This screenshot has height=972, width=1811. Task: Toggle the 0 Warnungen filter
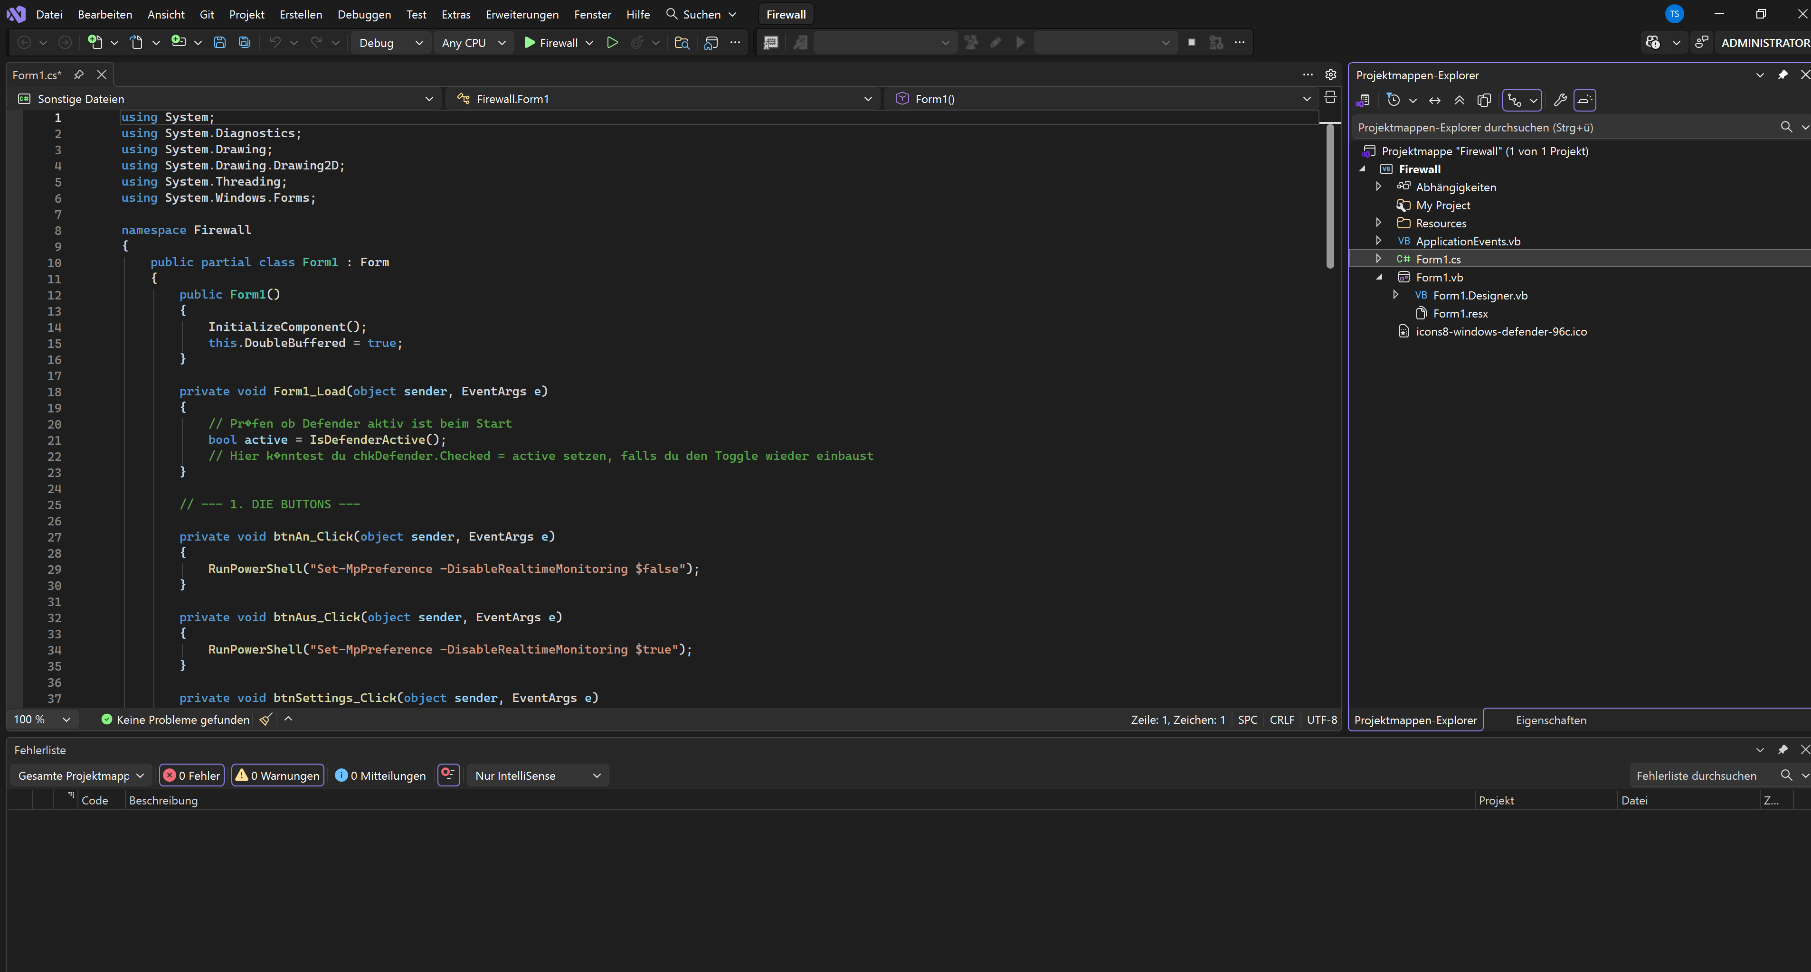[278, 776]
